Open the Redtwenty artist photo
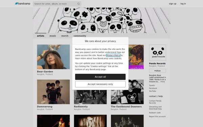The height and width of the screenshot is (127, 203). (90, 97)
